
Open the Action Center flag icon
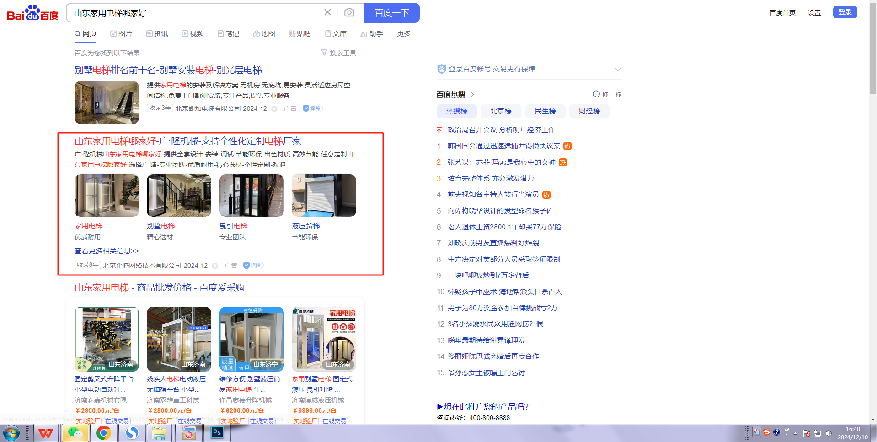(x=807, y=433)
